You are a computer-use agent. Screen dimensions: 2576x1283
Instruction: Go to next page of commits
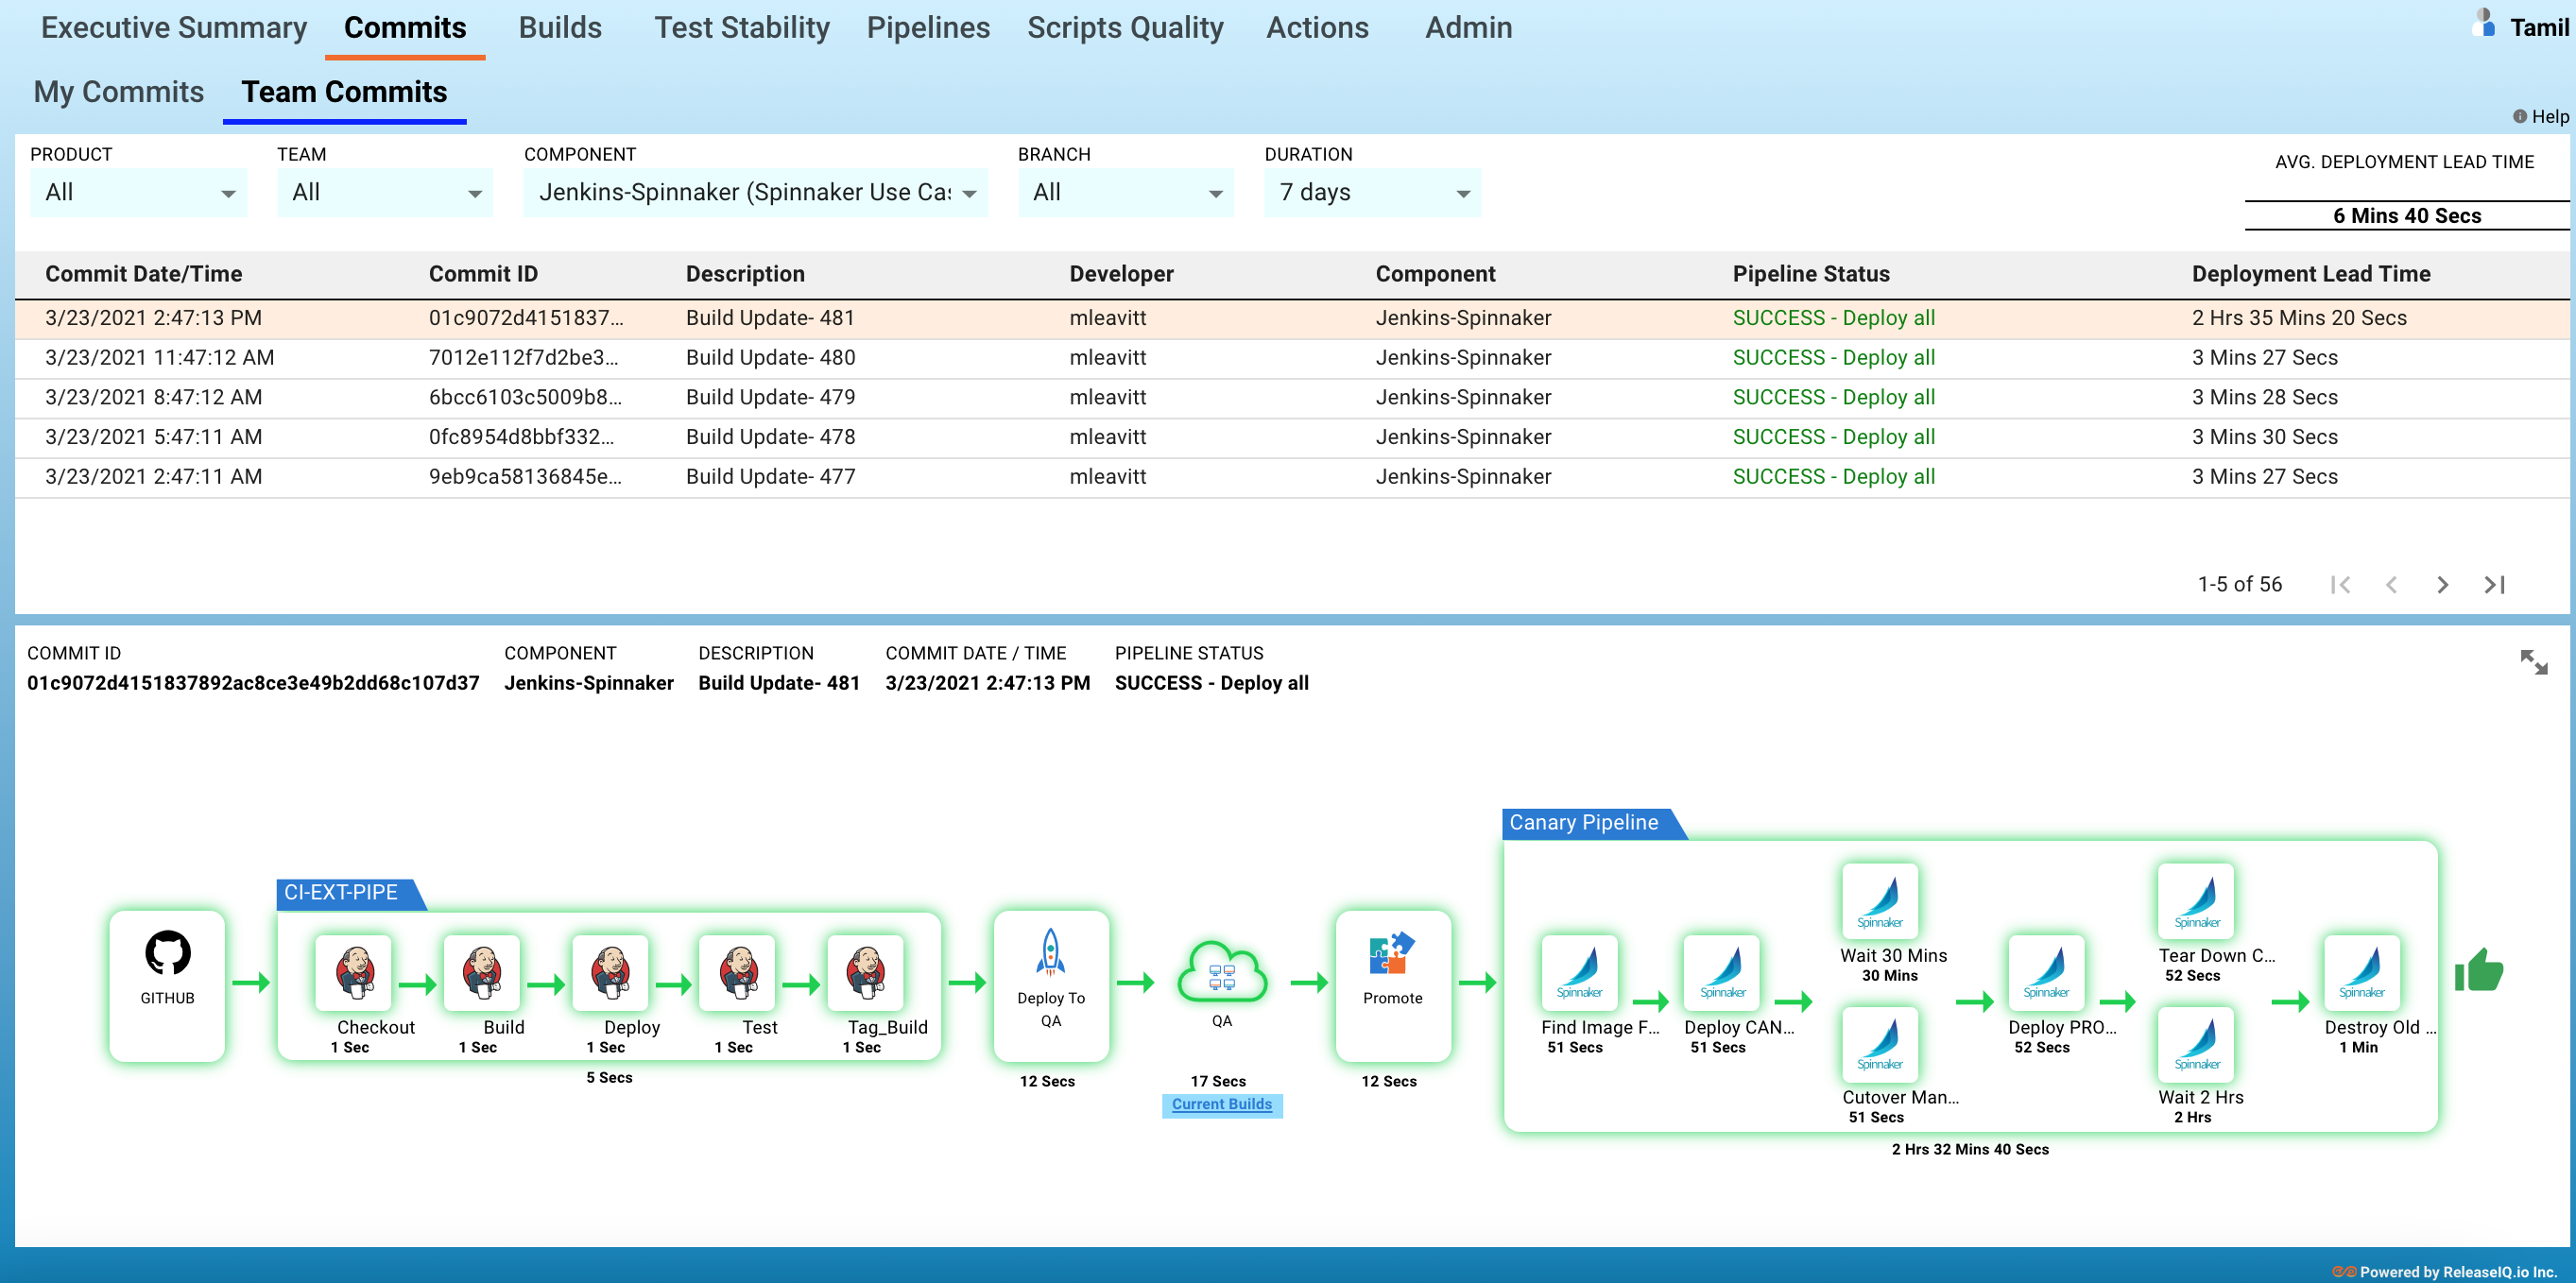2442,585
